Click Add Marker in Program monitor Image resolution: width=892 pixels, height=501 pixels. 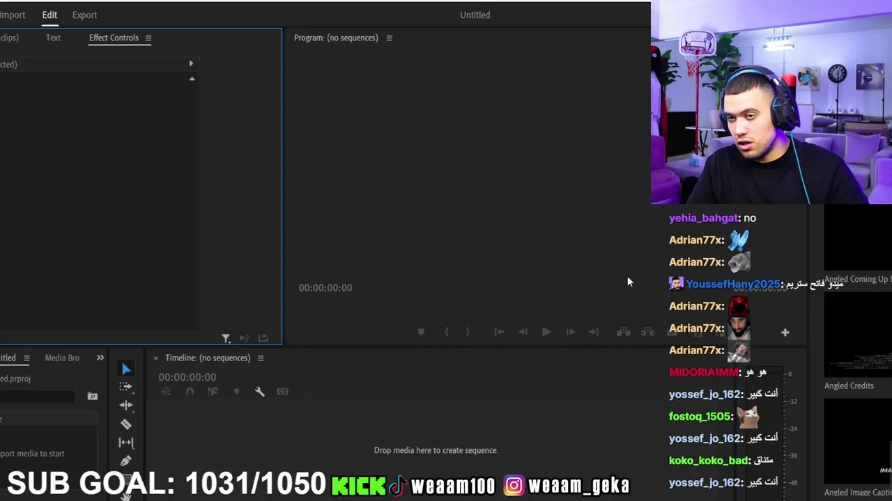[x=421, y=332]
